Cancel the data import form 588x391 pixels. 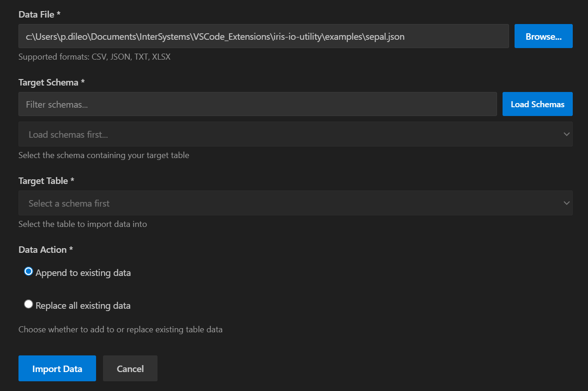[x=130, y=368]
